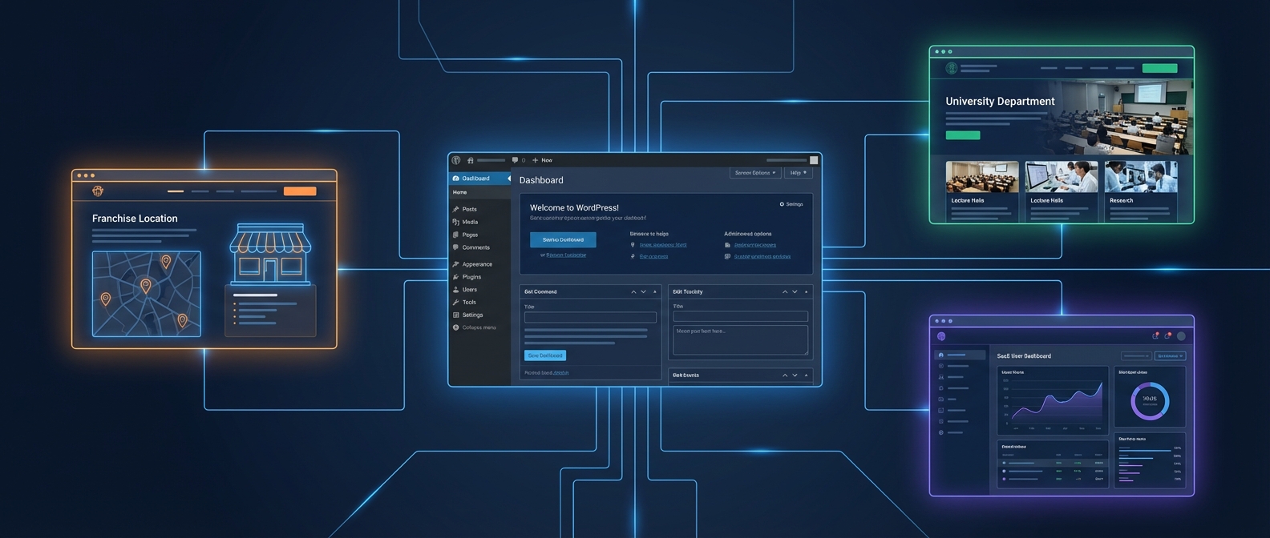1270x538 pixels.
Task: Expand the Help dropdown tab
Action: (x=799, y=173)
